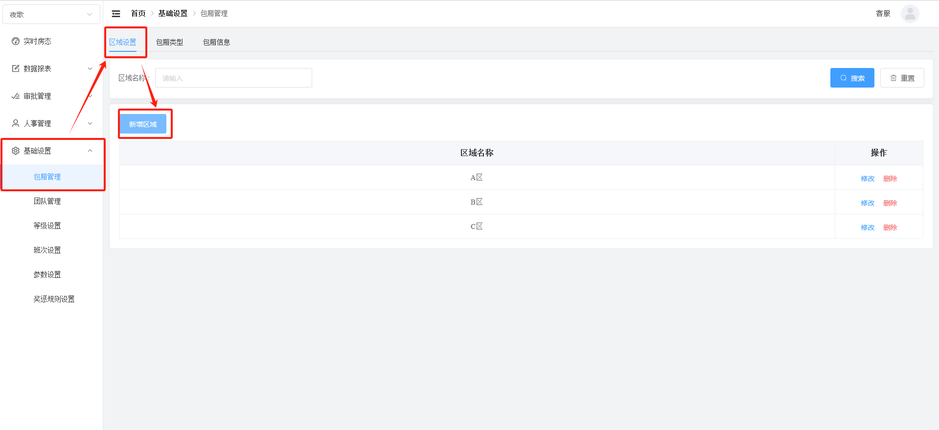Click the 实时房态 dashboard icon

pyautogui.click(x=16, y=41)
